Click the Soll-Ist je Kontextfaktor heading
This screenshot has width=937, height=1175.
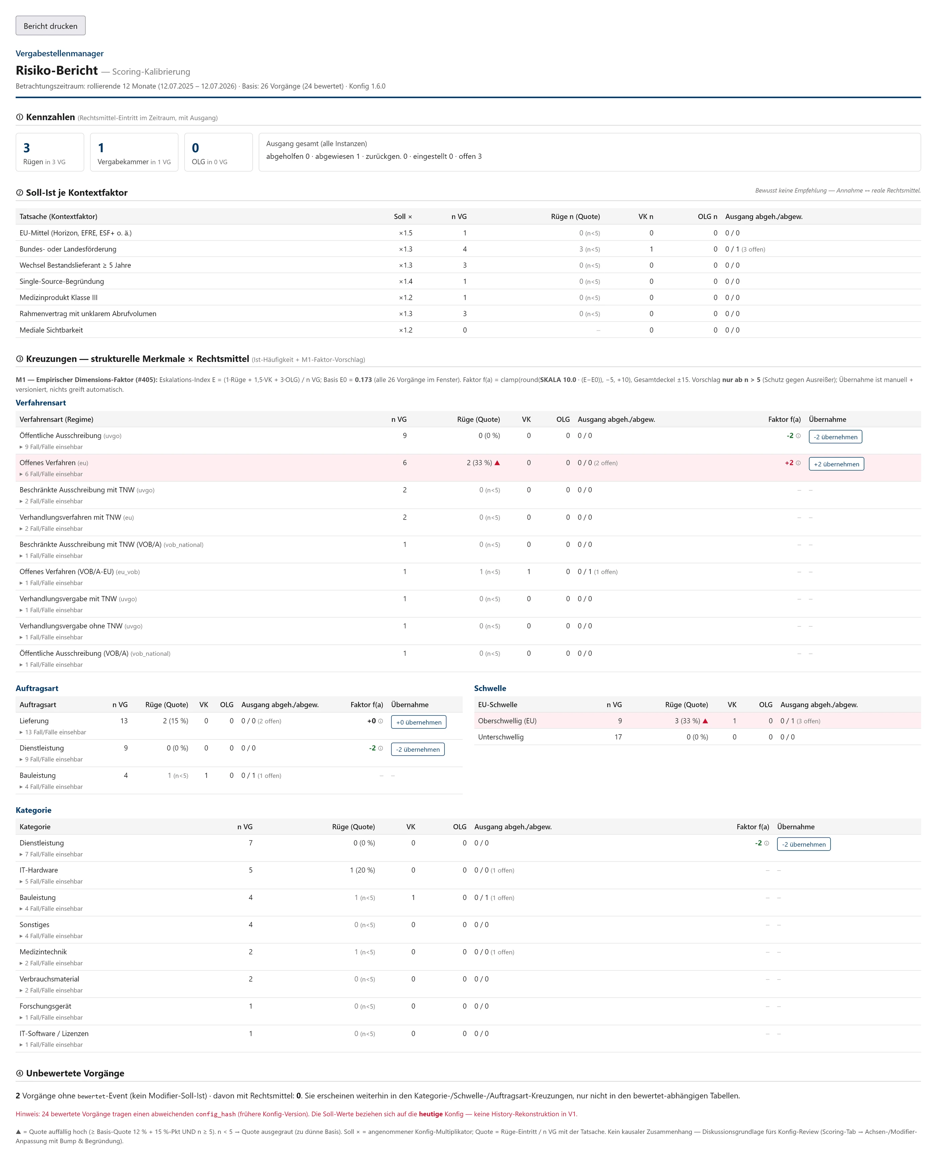77,192
